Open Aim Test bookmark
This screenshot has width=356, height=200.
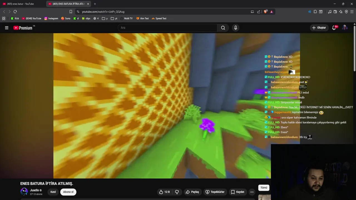click(x=142, y=18)
